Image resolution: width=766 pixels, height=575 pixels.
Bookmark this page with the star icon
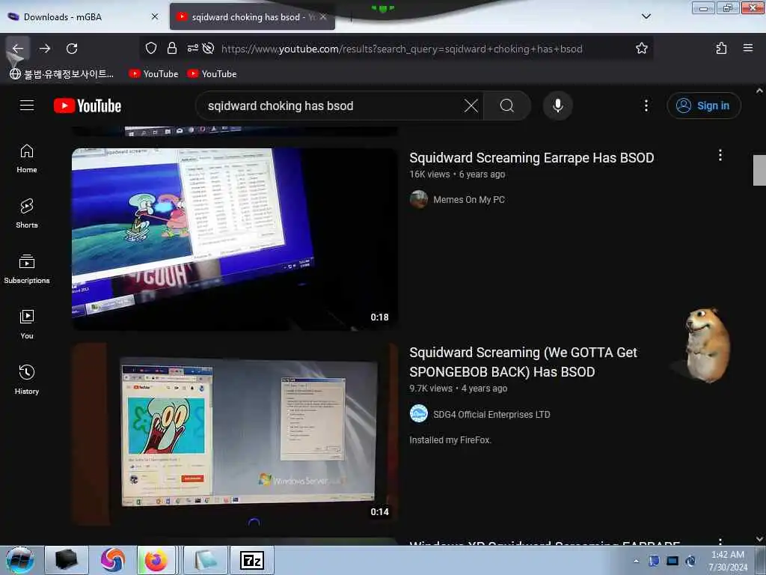point(641,48)
